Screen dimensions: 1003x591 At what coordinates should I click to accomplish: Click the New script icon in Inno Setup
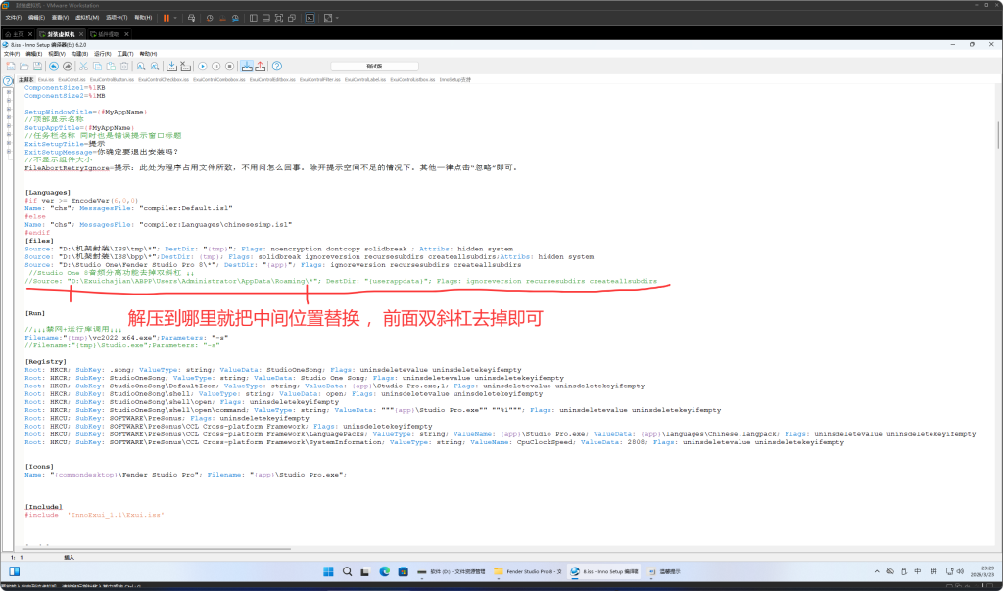11,66
